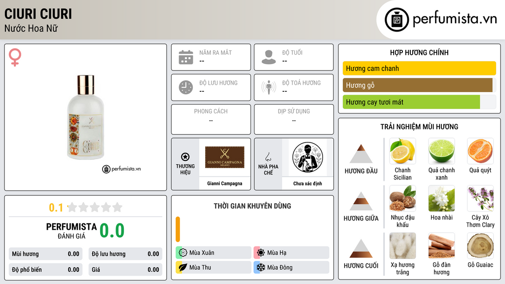Click the Độ lưu hương 0.00 score row

125,254
